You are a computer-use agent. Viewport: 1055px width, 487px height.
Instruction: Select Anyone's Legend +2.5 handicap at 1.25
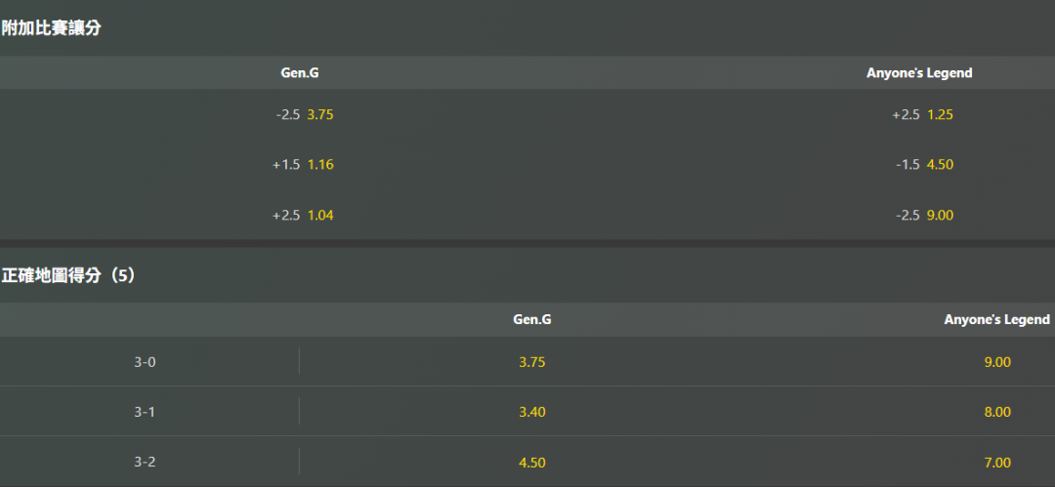coord(922,114)
